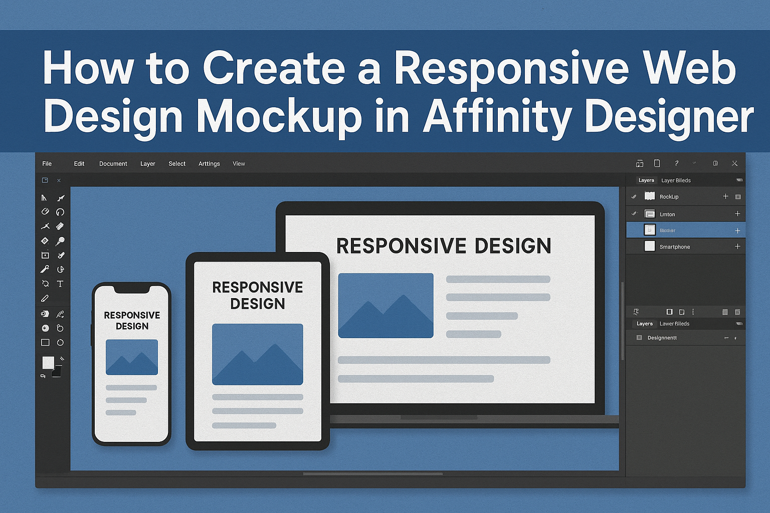Open lower Layers panel options menu

[739, 324]
